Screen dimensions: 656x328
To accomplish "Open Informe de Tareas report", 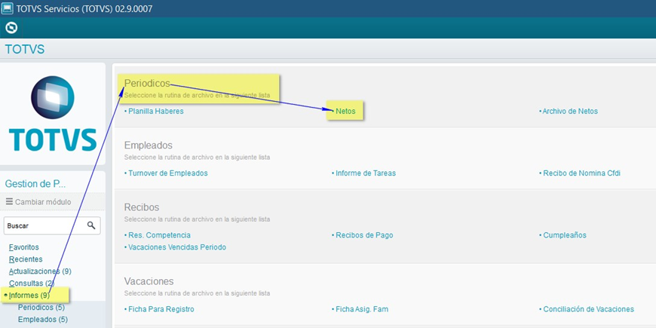I will pyautogui.click(x=364, y=173).
